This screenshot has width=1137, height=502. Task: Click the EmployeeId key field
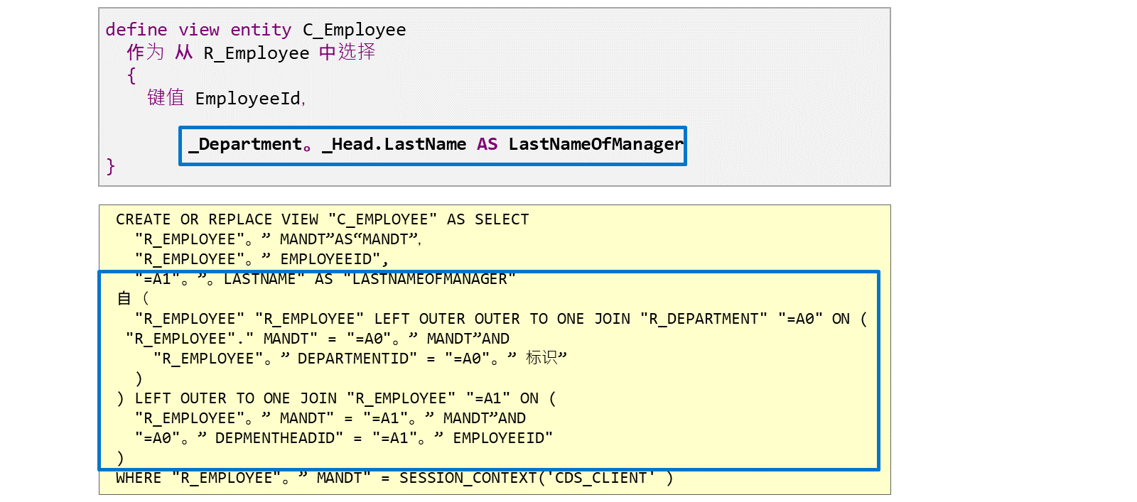tap(248, 99)
